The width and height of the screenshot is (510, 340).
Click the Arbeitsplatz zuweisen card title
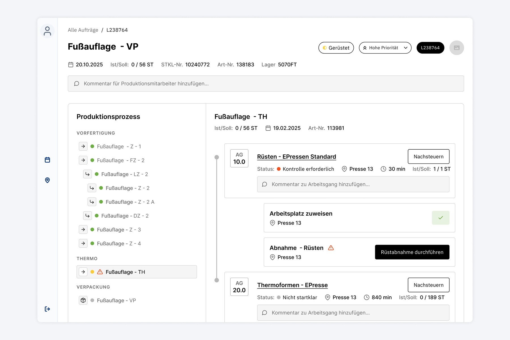pyautogui.click(x=301, y=214)
